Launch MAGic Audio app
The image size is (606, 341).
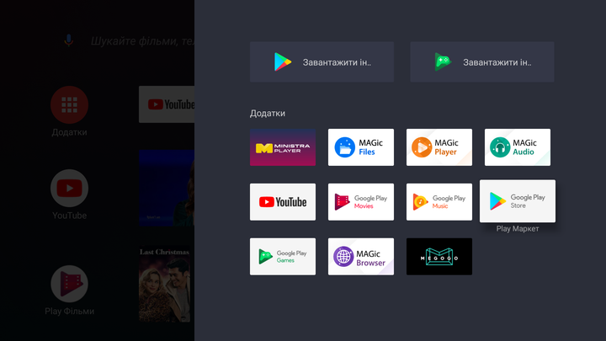tap(518, 147)
